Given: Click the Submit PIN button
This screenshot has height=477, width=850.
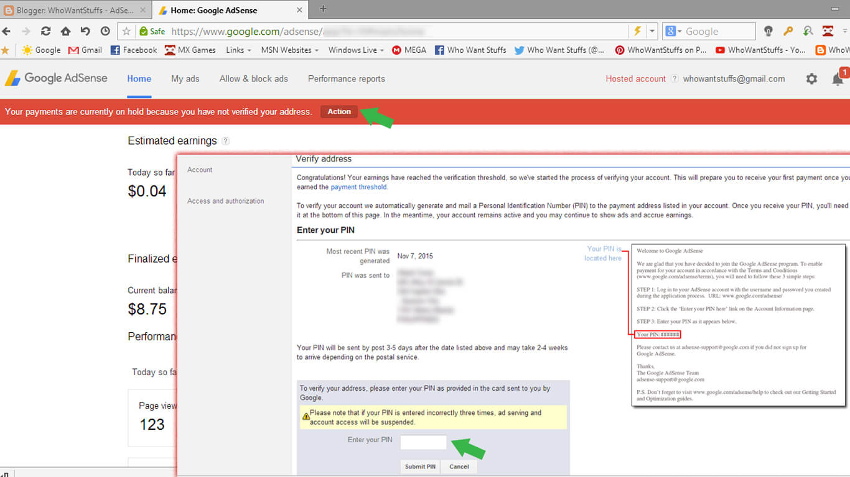Looking at the screenshot, I should [x=420, y=466].
